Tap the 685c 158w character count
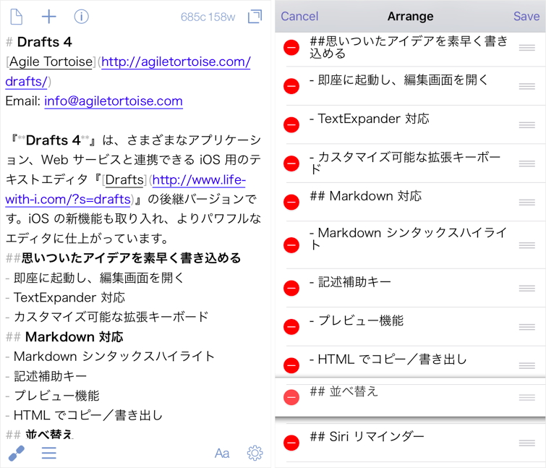Screen dimensions: 546x468 click(208, 17)
